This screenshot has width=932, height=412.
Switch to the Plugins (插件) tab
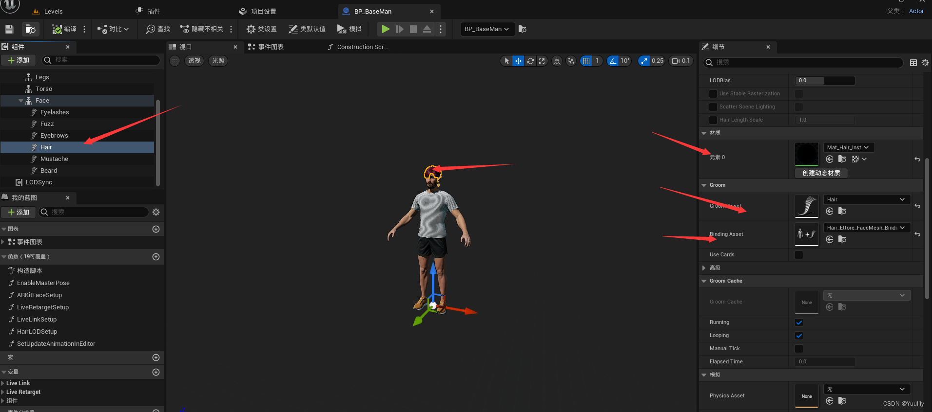[148, 11]
